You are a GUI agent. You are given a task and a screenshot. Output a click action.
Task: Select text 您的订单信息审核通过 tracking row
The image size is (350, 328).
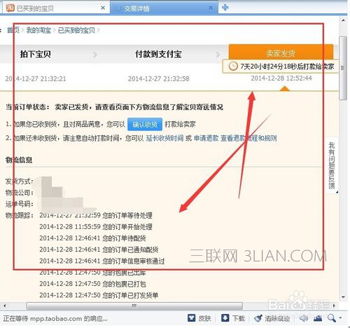point(102,261)
